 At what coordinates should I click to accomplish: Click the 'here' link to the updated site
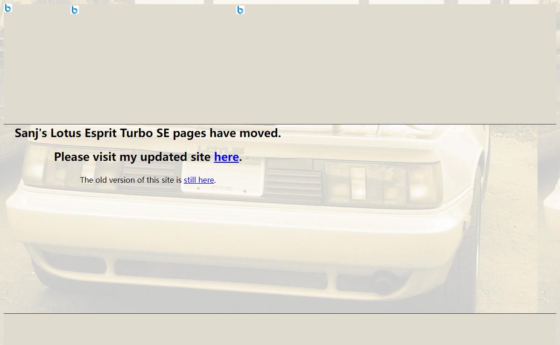226,157
